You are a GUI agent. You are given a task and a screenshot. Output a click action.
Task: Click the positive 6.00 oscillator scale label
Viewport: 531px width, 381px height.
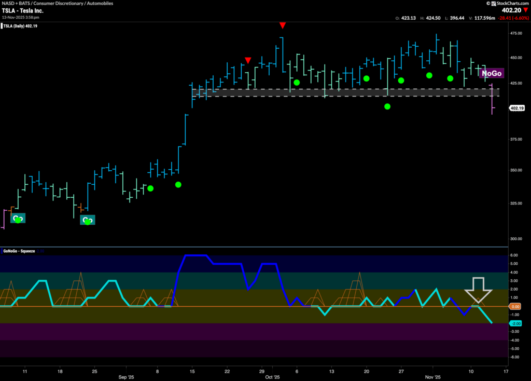[514, 255]
